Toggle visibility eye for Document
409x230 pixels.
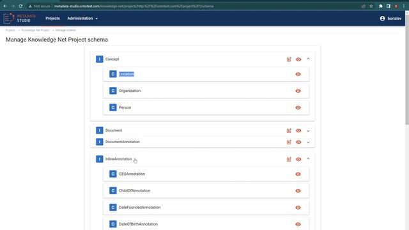pyautogui.click(x=298, y=130)
